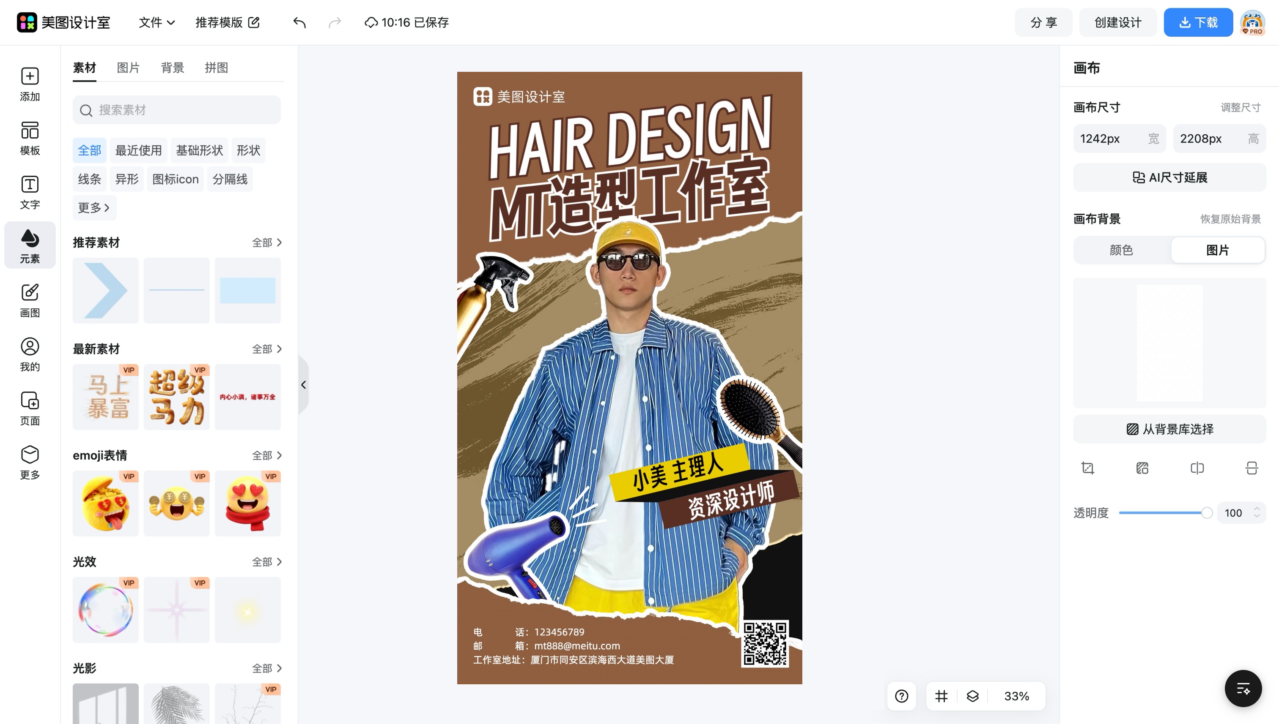Select the 形状 filter chip

point(248,150)
